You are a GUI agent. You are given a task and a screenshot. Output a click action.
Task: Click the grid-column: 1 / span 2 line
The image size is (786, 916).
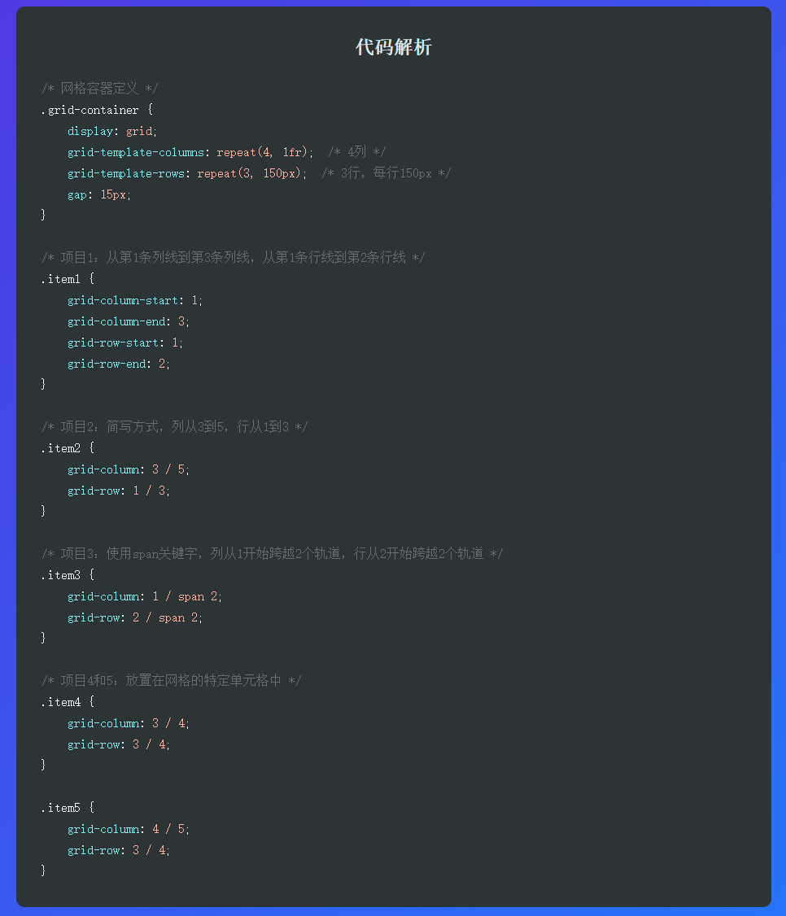[x=145, y=596]
